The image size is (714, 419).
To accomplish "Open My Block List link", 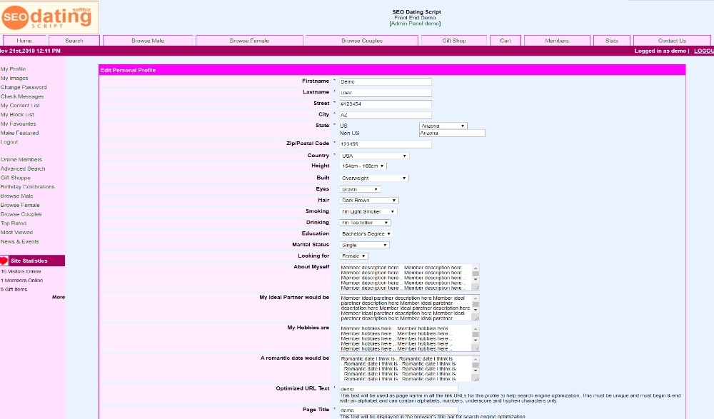I will [x=17, y=114].
